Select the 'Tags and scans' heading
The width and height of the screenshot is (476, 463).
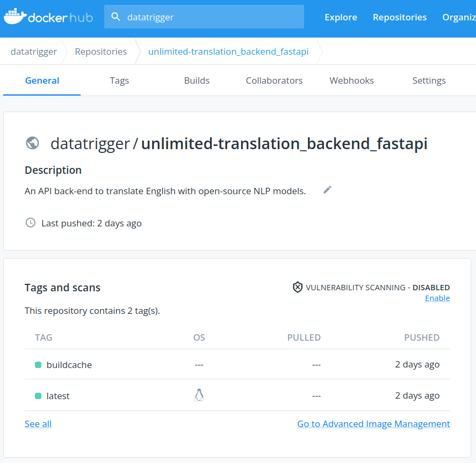[62, 288]
